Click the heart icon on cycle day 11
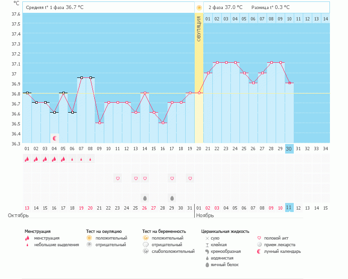Image resolution: width=348 pixels, height=279 pixels. point(118,178)
